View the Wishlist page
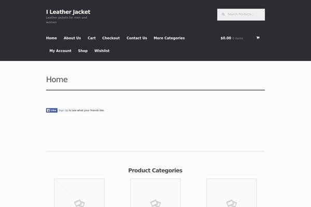This screenshot has width=311, height=207. [102, 51]
